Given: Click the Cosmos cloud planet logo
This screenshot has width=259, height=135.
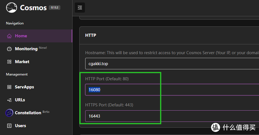Looking at the screenshot, I should click(x=12, y=8).
